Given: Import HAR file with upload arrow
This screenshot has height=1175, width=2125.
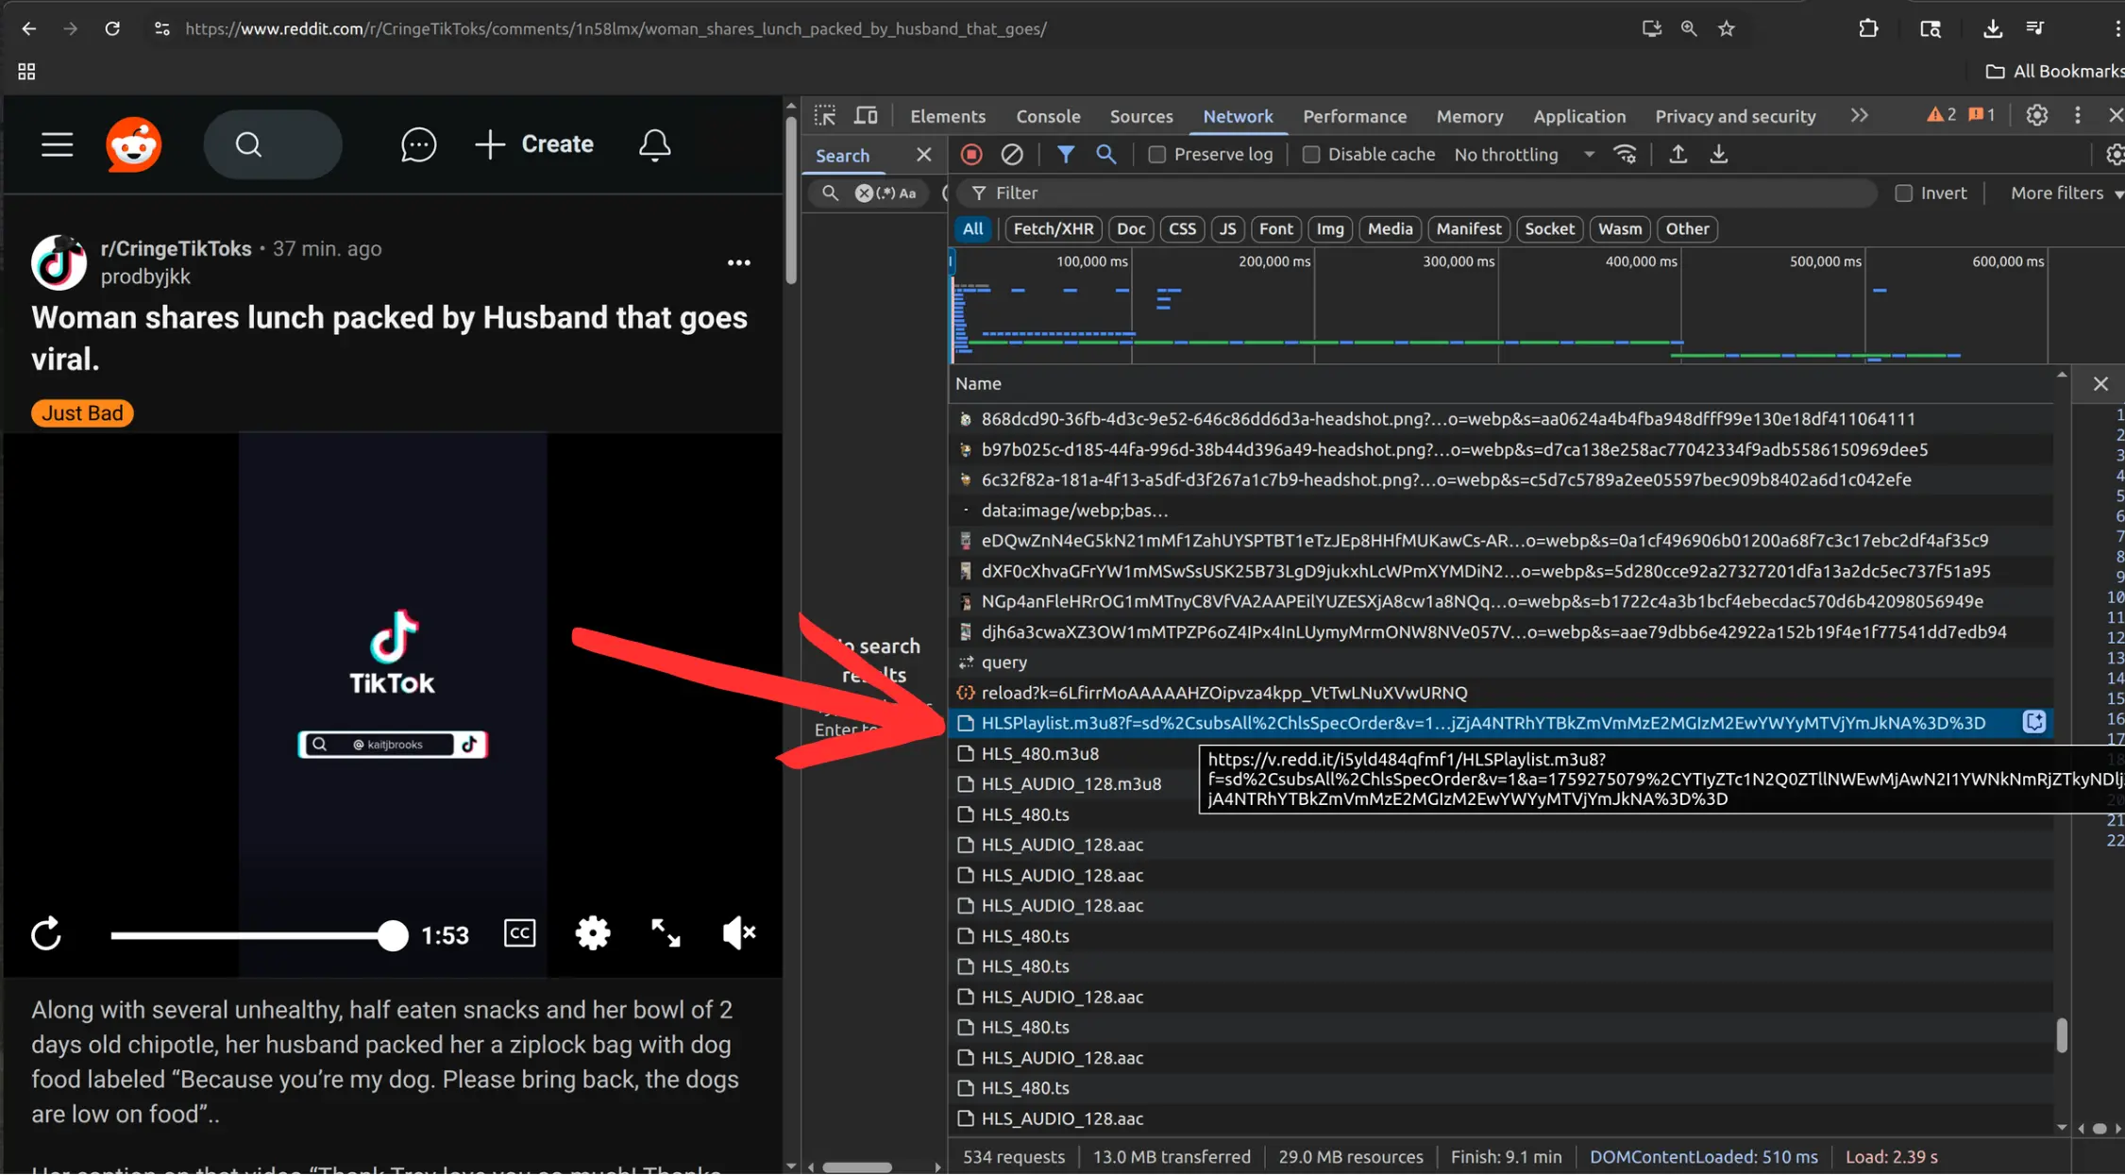Looking at the screenshot, I should [1678, 154].
